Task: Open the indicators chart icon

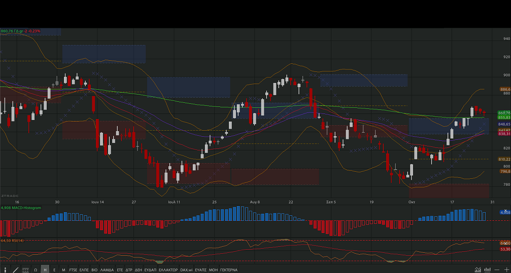Action: point(478,270)
